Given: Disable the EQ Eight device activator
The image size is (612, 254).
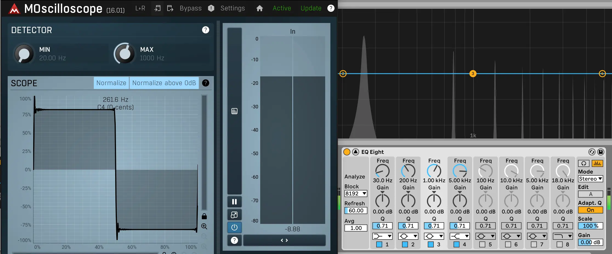Looking at the screenshot, I should 346,152.
